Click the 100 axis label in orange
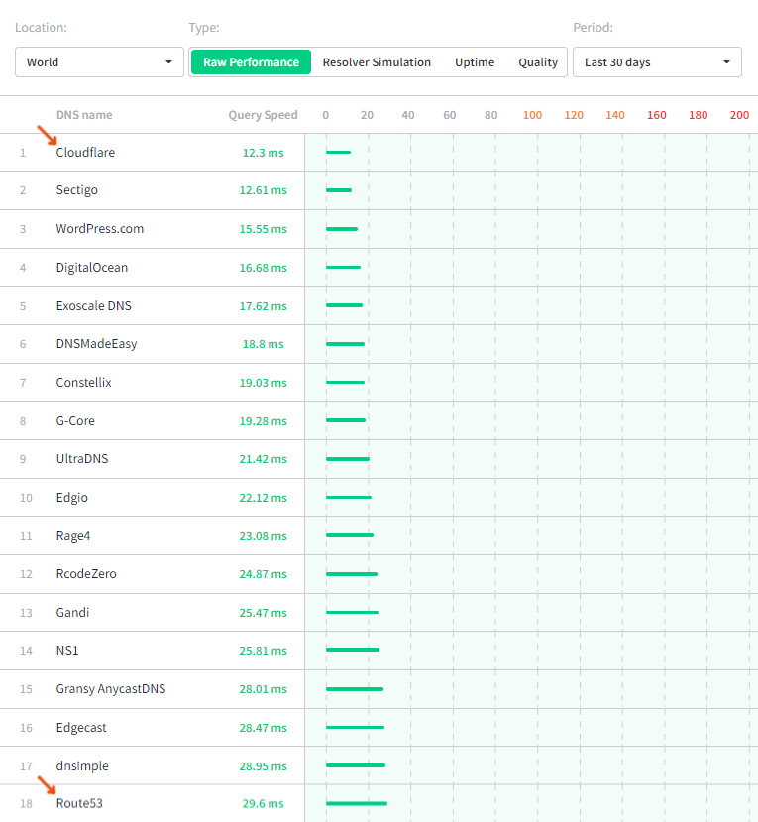Image resolution: width=758 pixels, height=822 pixels. point(532,115)
